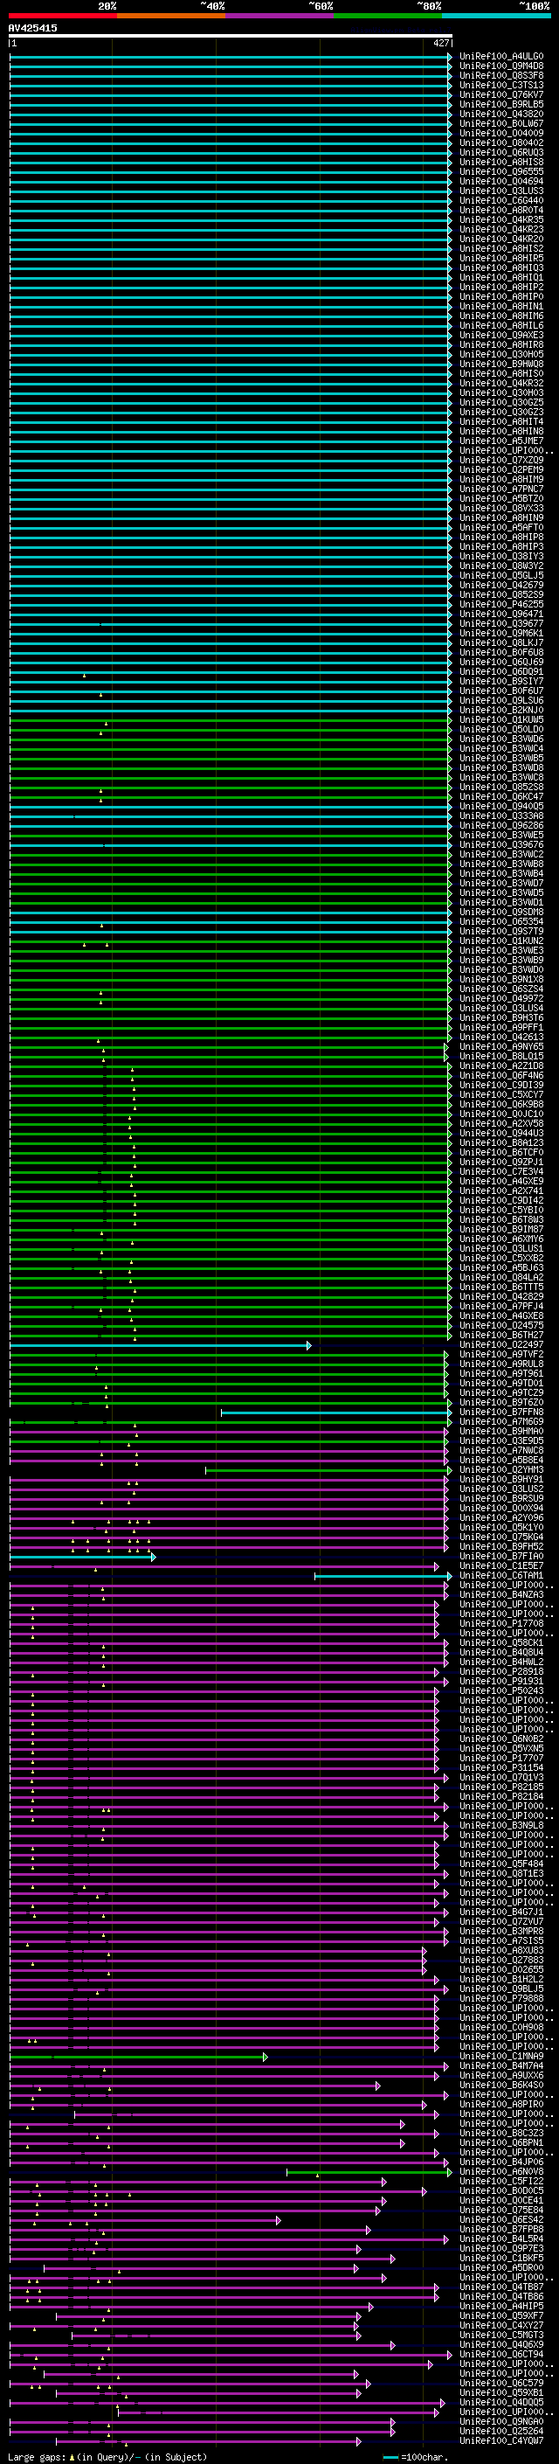Screen dimensions: 559x2464
Task: Open the UniRef100_B9HMA0 entry
Action: tap(501, 1431)
